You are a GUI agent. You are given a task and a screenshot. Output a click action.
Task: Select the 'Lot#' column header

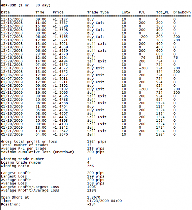point(126,12)
